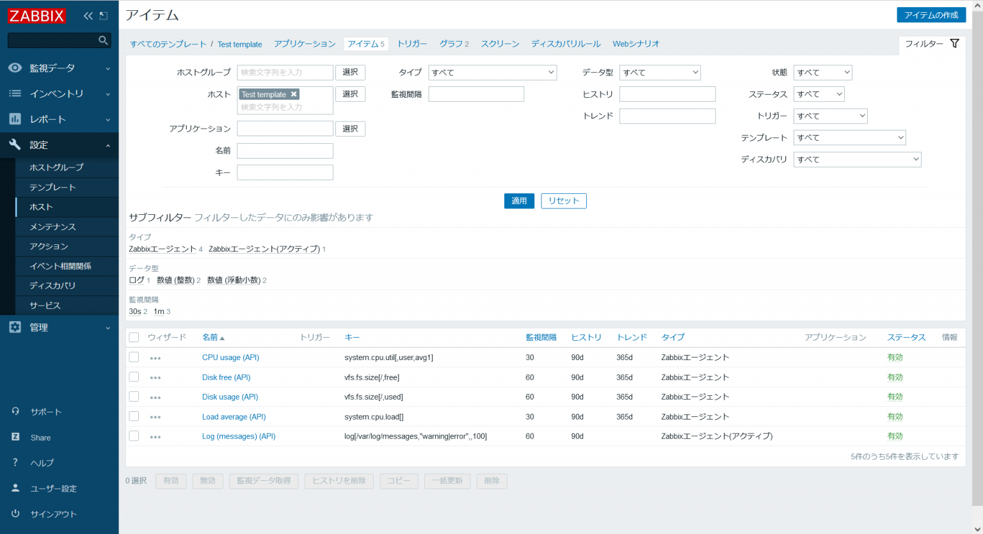Open the タイプ filter dropdown
The width and height of the screenshot is (983, 534).
click(492, 72)
